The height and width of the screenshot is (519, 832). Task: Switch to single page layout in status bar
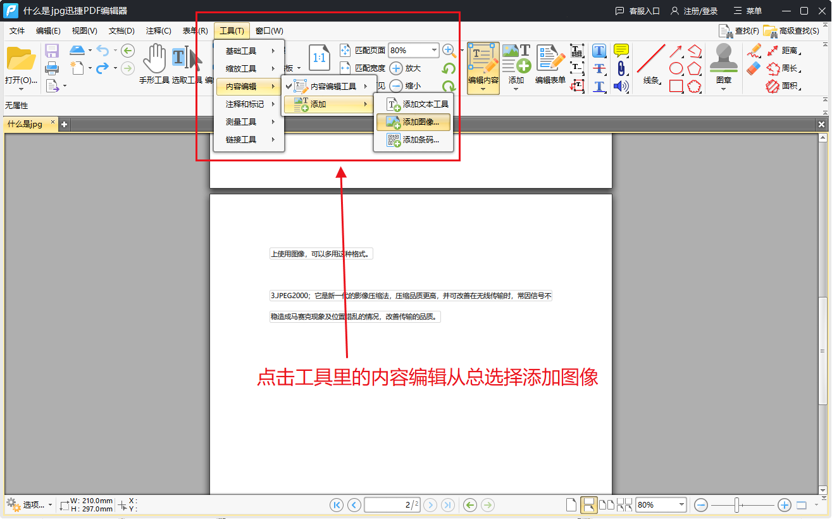[x=571, y=504]
